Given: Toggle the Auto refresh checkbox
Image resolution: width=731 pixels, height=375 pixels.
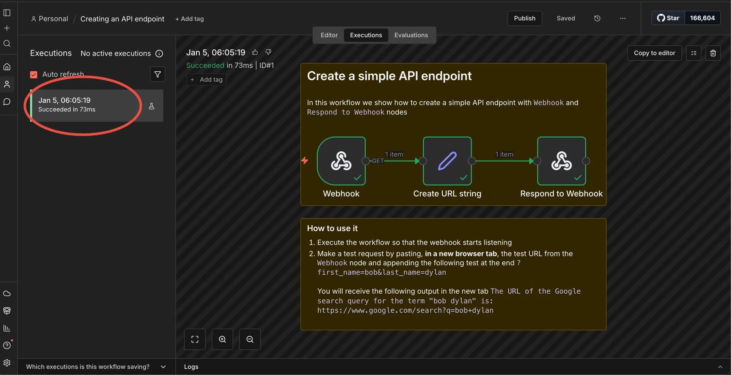Looking at the screenshot, I should point(34,75).
